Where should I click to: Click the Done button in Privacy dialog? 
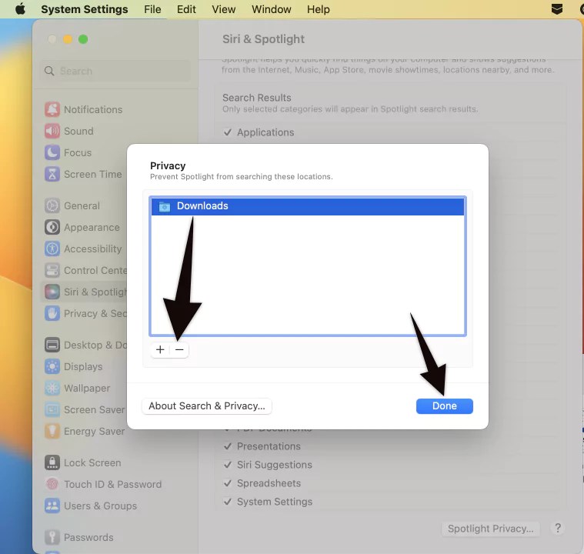pos(444,405)
